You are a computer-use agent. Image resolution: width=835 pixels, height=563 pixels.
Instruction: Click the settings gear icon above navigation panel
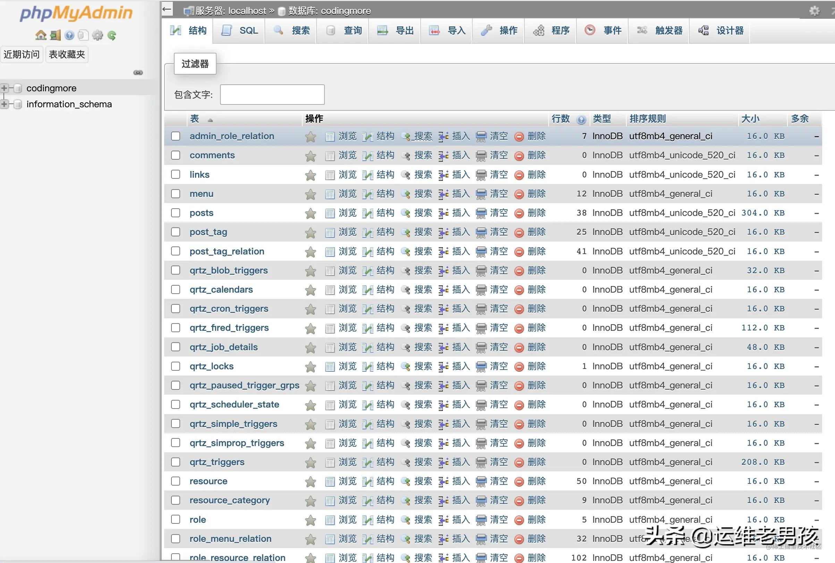pos(98,35)
